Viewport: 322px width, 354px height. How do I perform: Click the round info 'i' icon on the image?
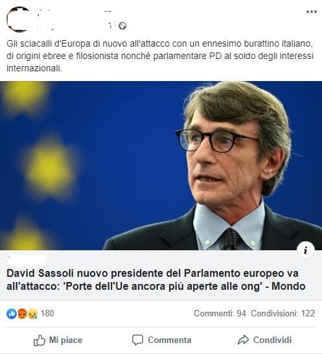(306, 250)
